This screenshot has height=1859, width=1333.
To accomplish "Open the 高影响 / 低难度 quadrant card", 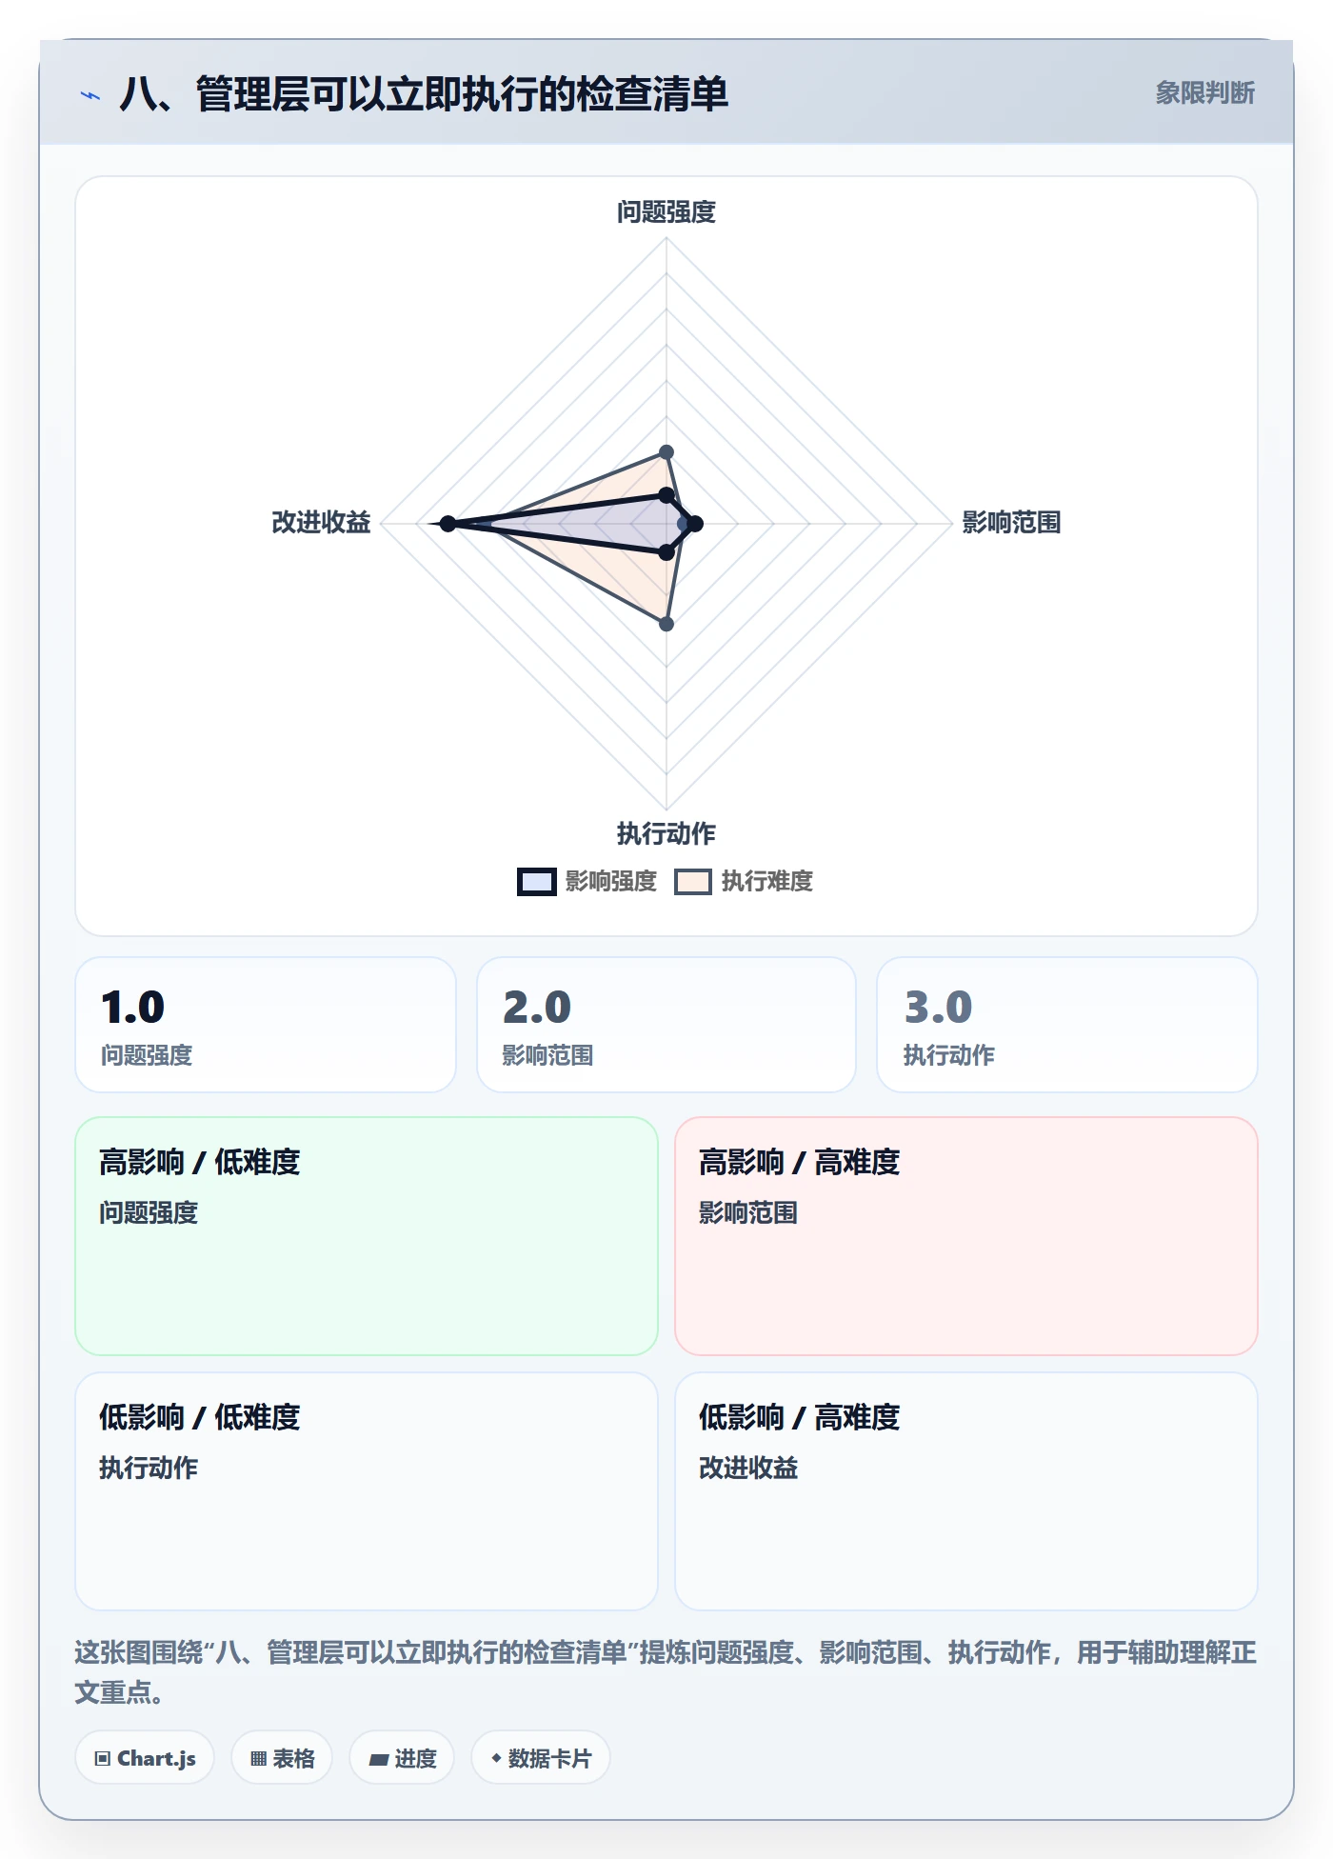I will pos(367,1236).
